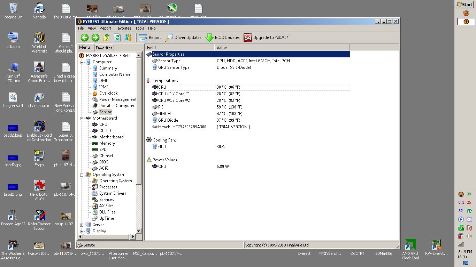
Task: Select Summary in the tree
Action: coord(108,68)
